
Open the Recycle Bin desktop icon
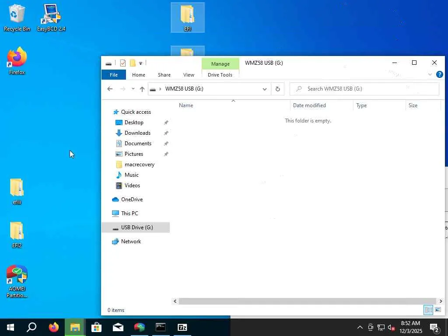pyautogui.click(x=17, y=17)
